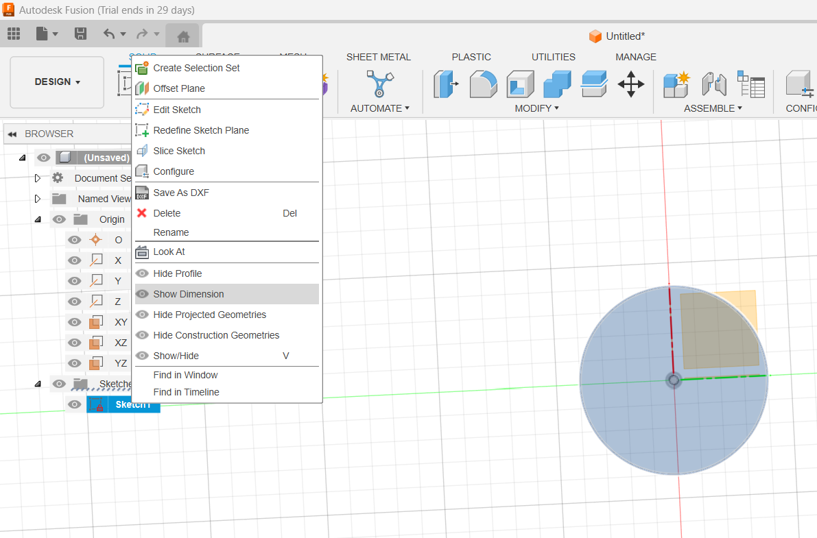Select the Untitled* document tab
The width and height of the screenshot is (817, 538).
click(x=617, y=36)
